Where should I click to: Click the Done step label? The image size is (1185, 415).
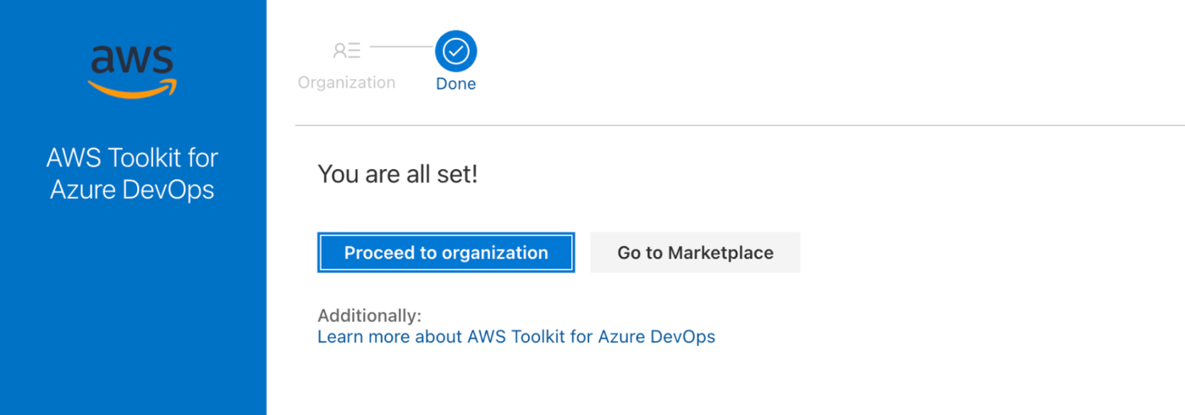pyautogui.click(x=456, y=84)
